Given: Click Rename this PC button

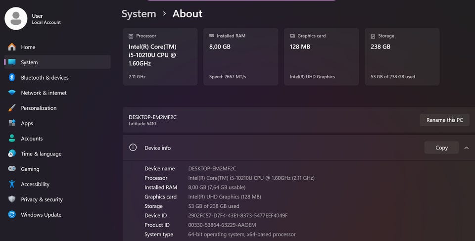Looking at the screenshot, I should (x=444, y=120).
